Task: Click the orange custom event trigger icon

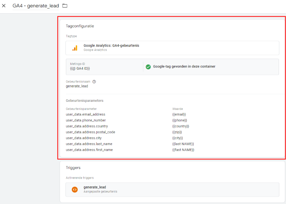Action: coord(75,190)
